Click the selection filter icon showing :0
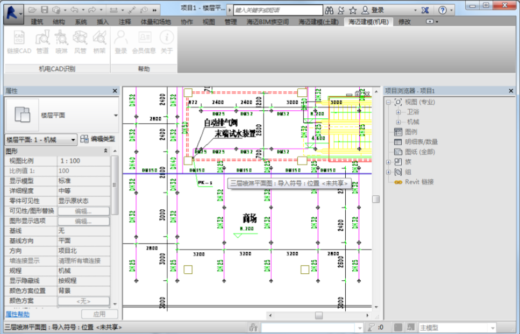 (x=372, y=328)
